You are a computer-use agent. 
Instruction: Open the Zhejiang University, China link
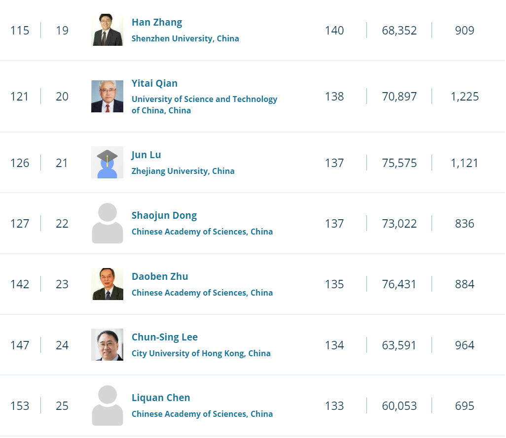tap(183, 171)
